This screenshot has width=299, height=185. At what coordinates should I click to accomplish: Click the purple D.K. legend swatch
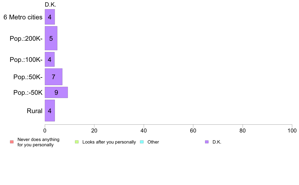coord(207,142)
